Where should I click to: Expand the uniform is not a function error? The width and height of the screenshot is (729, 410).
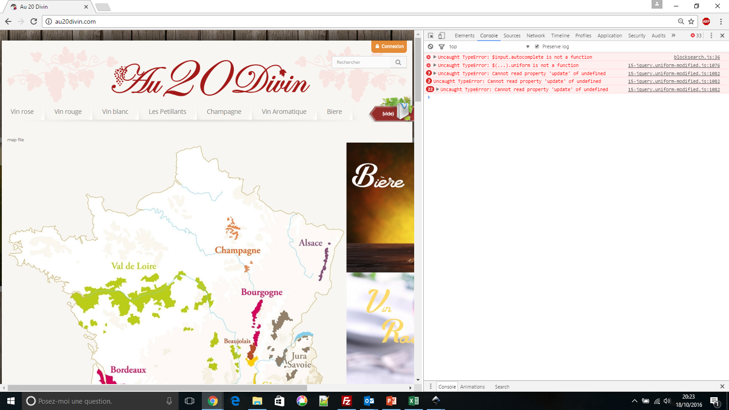[435, 65]
